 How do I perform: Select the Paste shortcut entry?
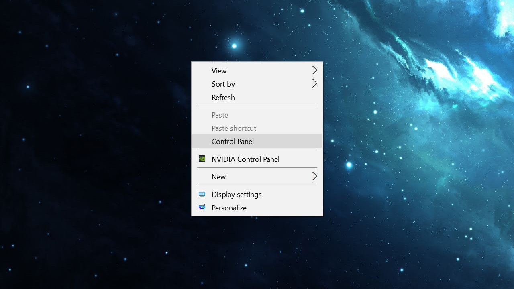[257, 128]
